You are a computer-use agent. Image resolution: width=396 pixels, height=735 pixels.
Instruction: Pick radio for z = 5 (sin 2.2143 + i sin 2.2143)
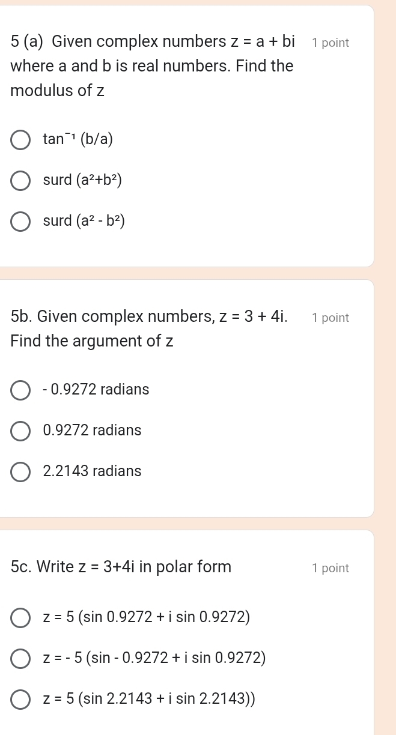click(20, 699)
